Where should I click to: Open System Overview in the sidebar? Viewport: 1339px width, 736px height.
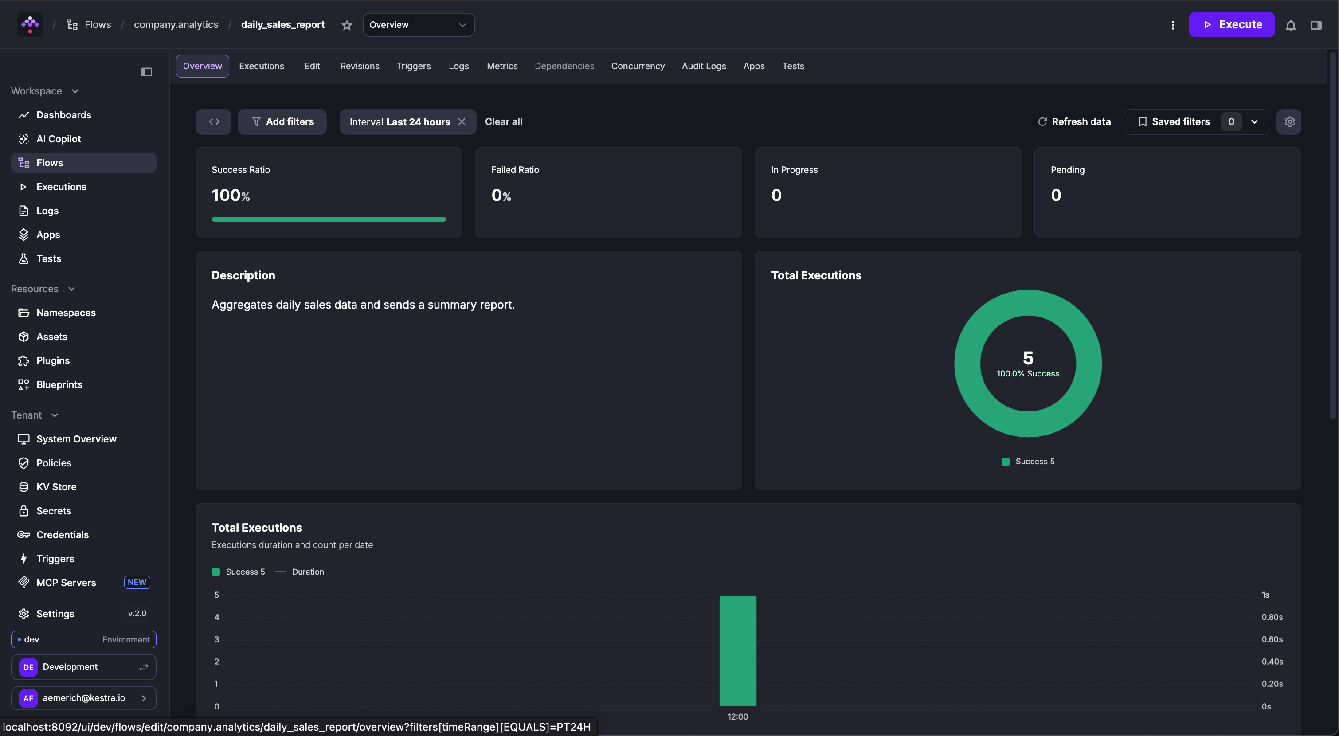point(83,438)
